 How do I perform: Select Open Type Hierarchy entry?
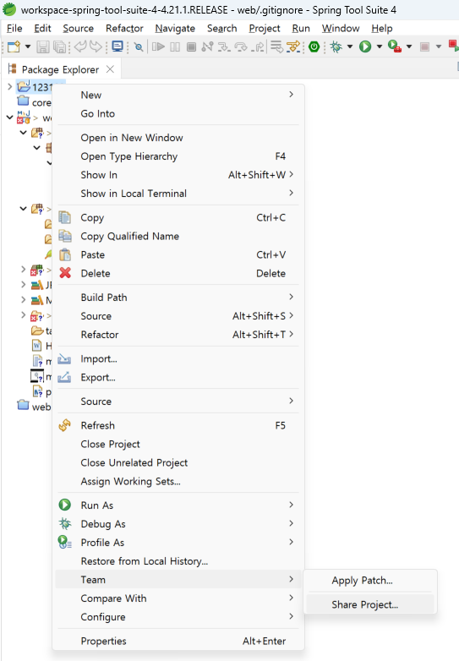[178, 156]
